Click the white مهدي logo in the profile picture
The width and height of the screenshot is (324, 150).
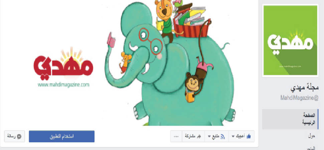(290, 43)
